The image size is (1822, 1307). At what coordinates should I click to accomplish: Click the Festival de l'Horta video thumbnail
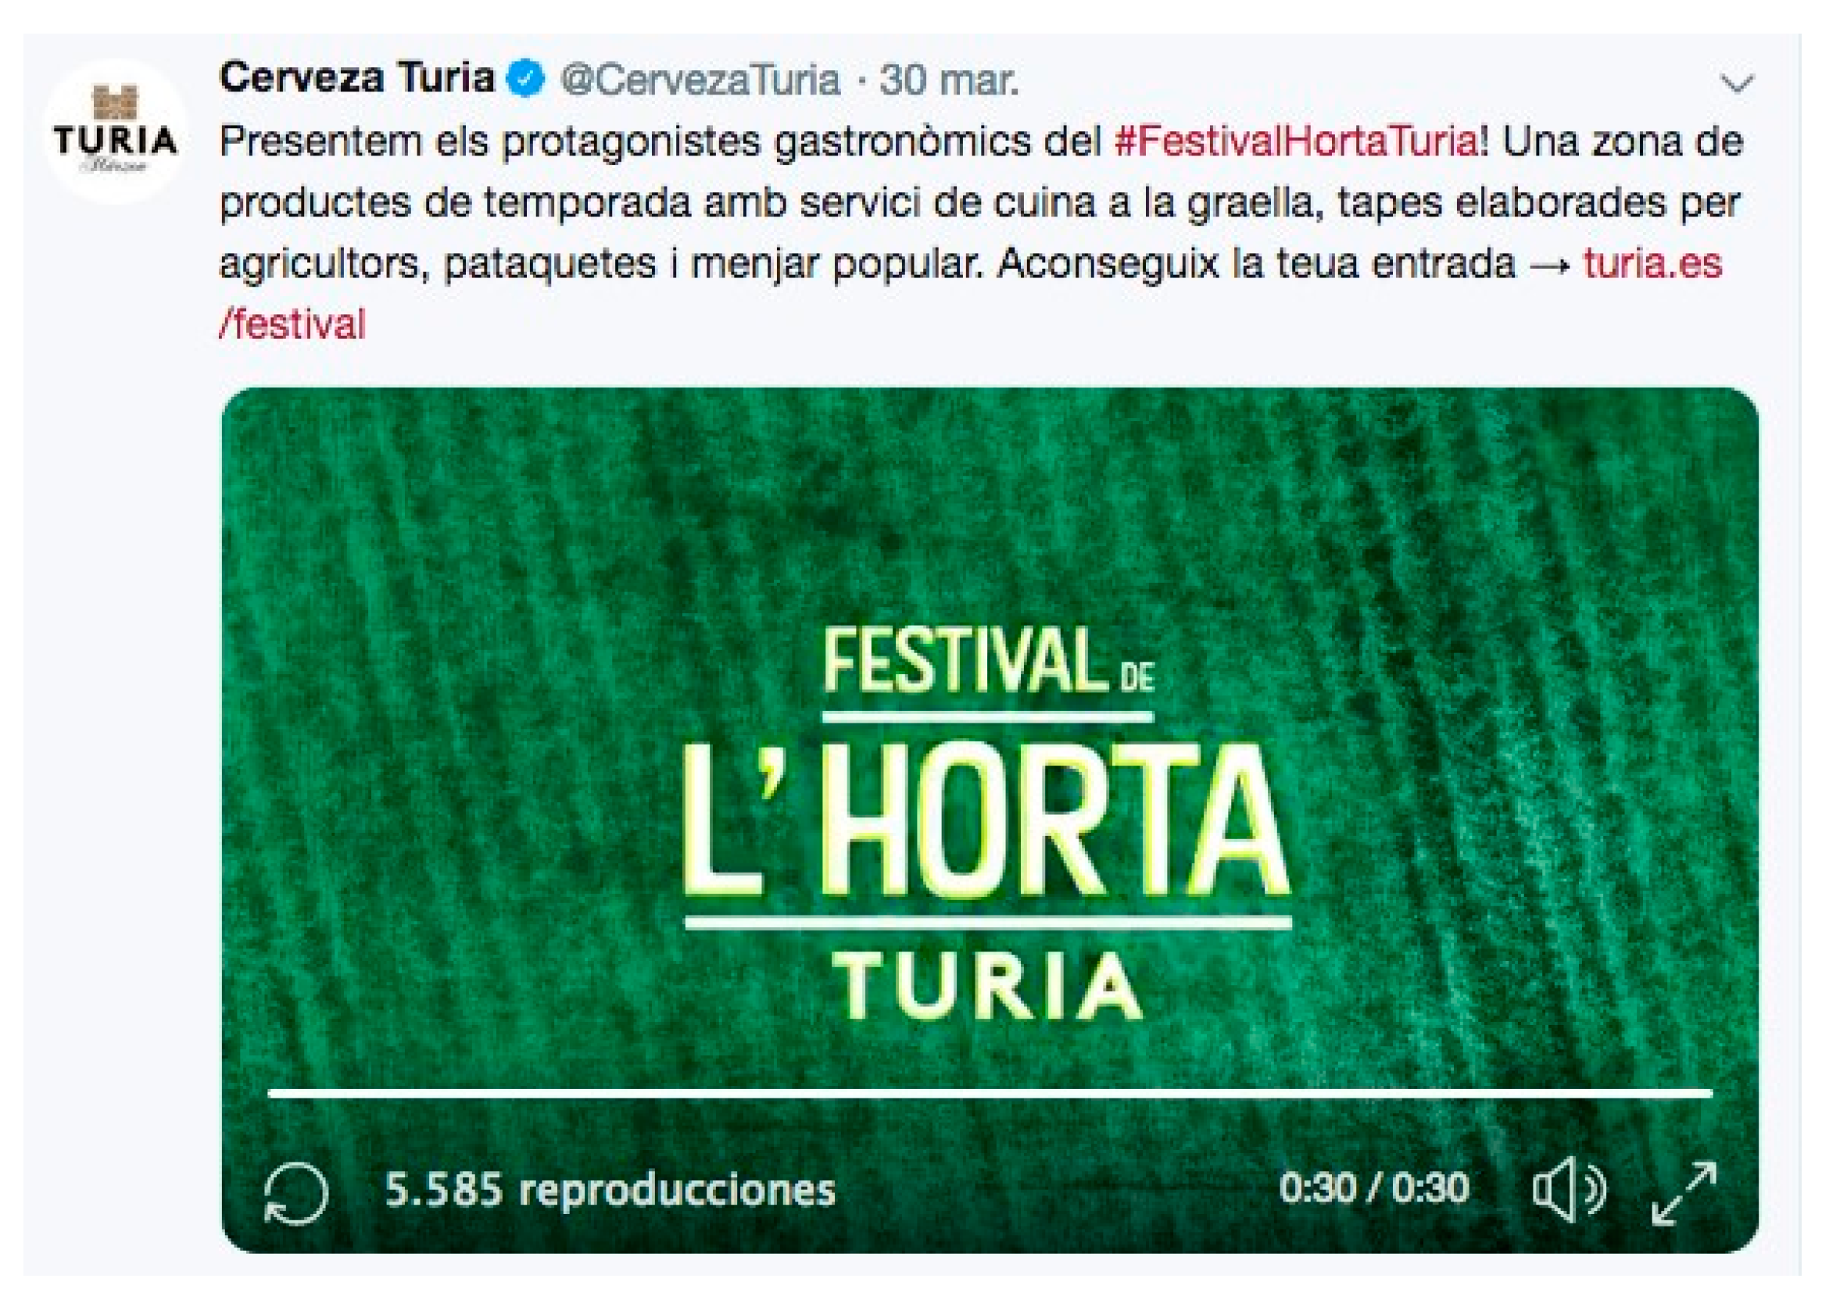click(x=990, y=820)
